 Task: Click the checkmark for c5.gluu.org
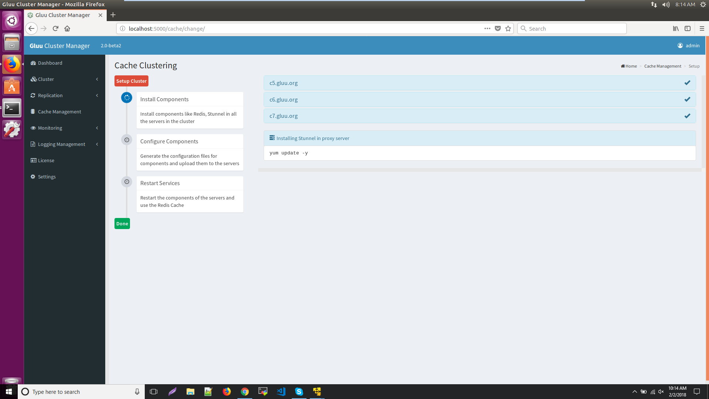(x=687, y=83)
